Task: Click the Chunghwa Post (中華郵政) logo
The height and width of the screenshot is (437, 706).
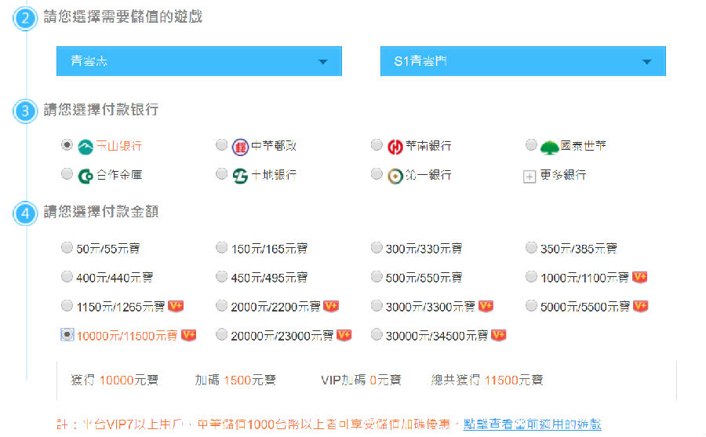Action: point(240,147)
